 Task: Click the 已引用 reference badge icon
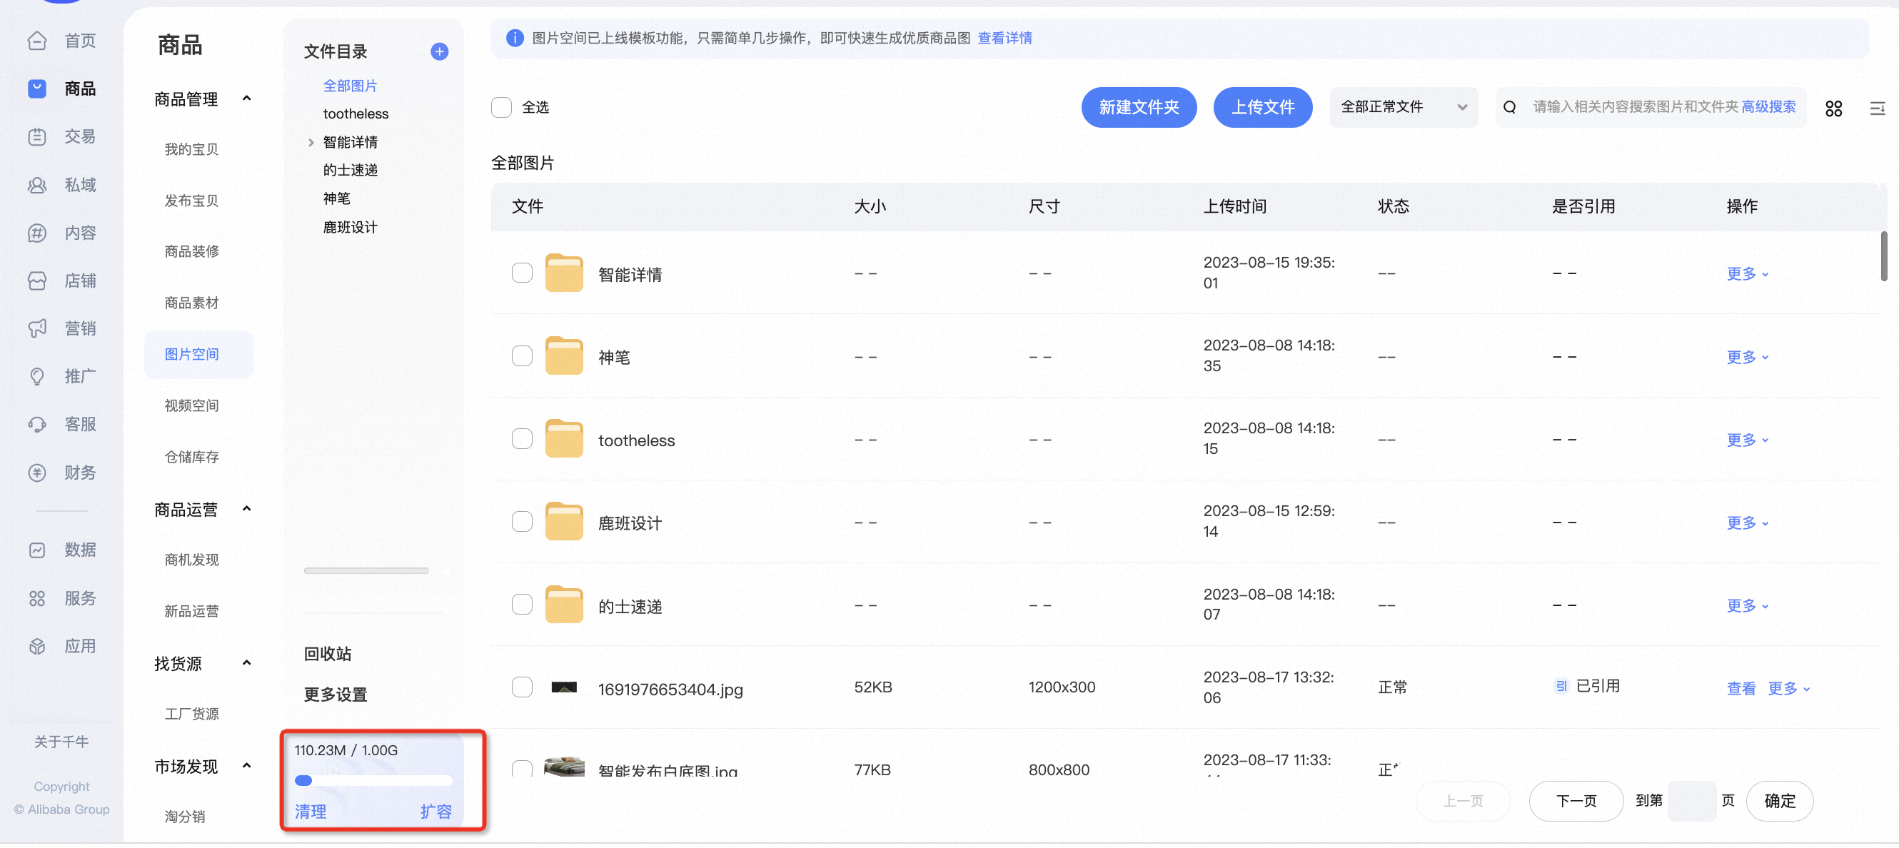(1561, 687)
